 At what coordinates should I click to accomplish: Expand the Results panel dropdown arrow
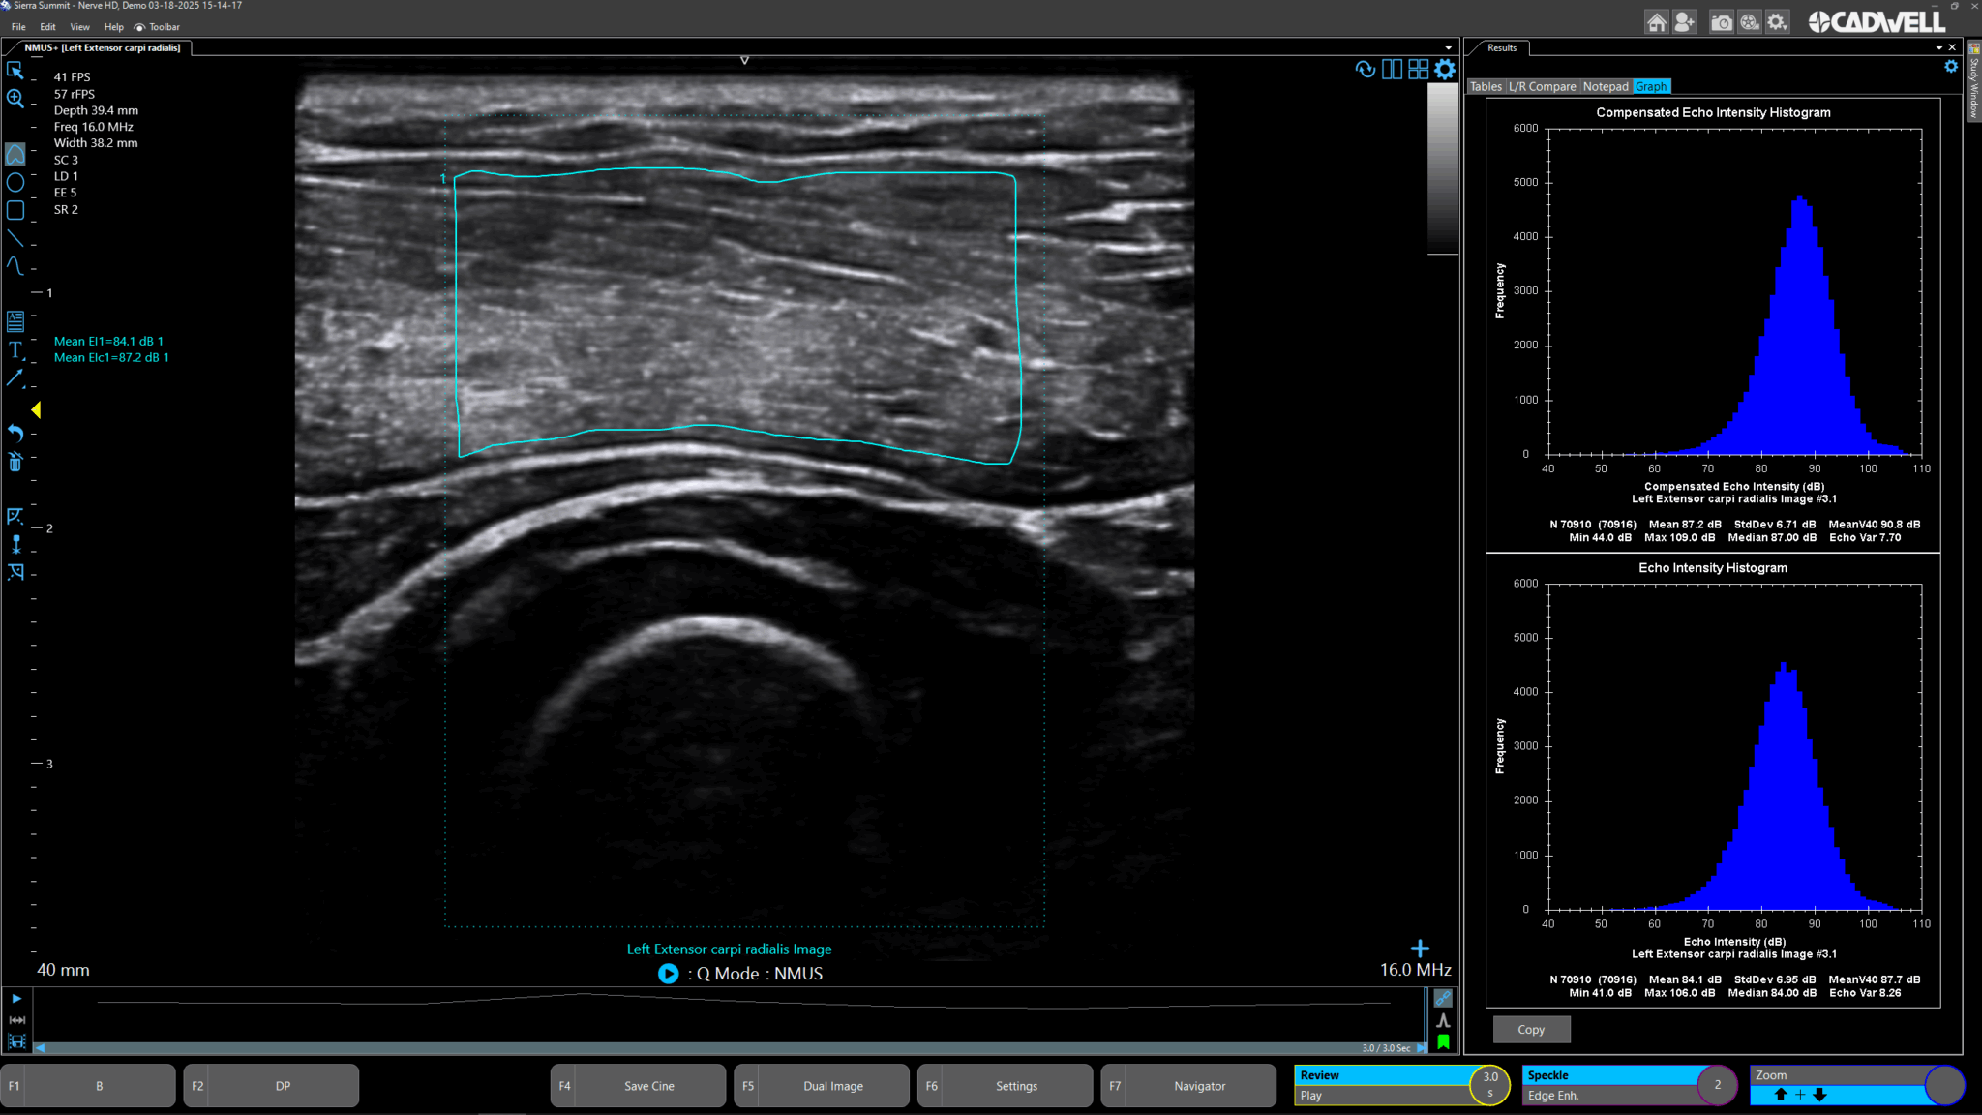(x=1938, y=47)
